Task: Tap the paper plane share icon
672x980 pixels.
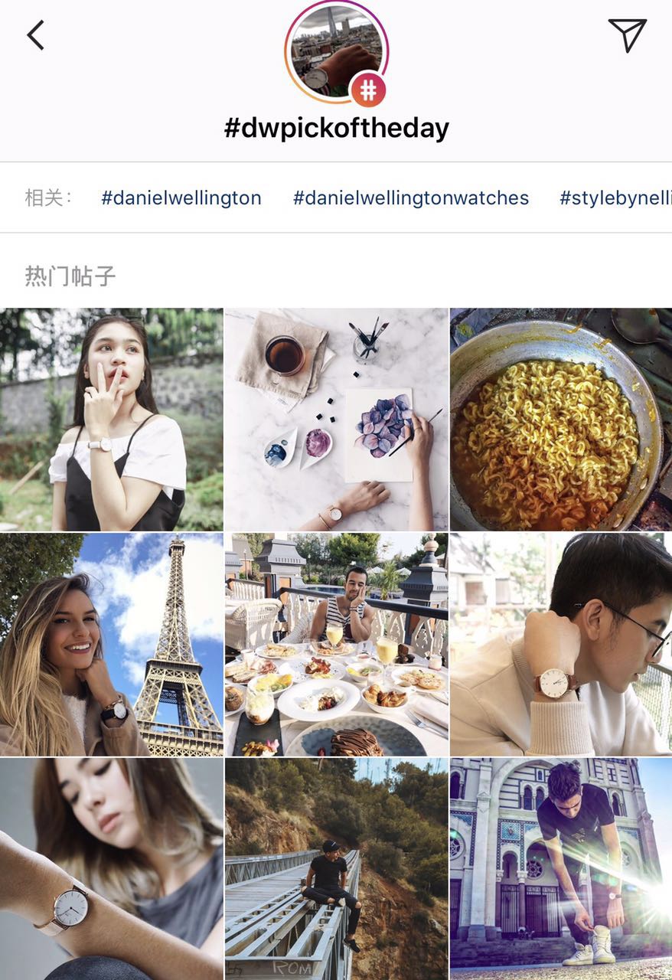Action: tap(628, 35)
